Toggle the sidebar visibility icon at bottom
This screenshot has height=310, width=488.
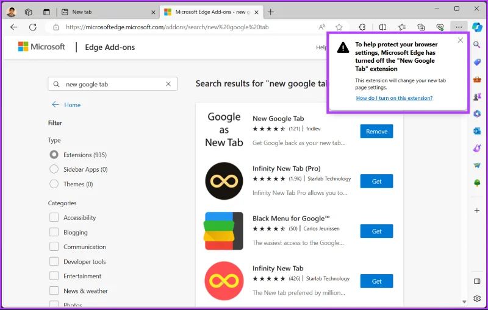click(477, 281)
